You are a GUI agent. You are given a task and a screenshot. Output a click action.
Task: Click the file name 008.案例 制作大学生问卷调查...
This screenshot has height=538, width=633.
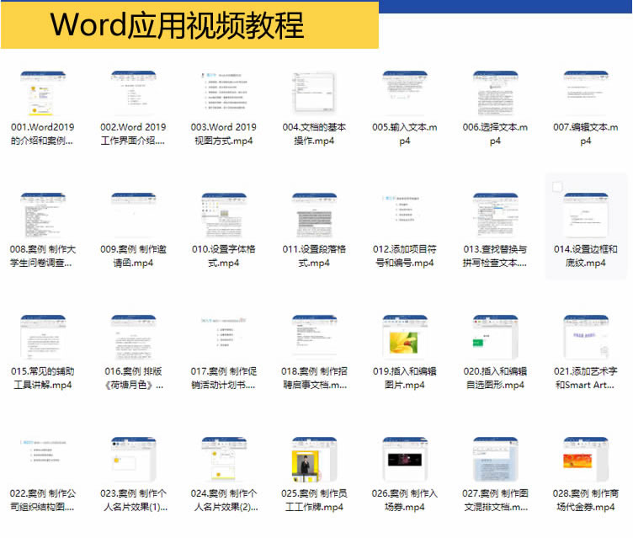tap(42, 256)
